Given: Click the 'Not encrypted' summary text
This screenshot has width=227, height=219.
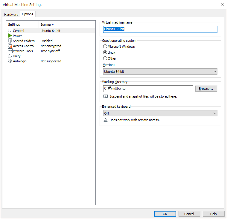Looking at the screenshot, I should point(51,46).
